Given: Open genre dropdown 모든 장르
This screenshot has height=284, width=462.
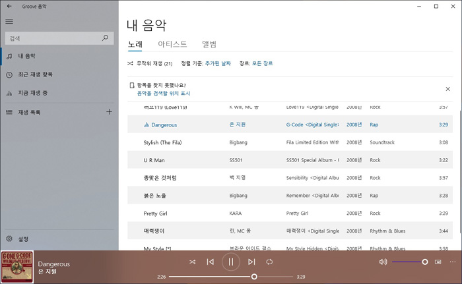Looking at the screenshot, I should tap(262, 63).
